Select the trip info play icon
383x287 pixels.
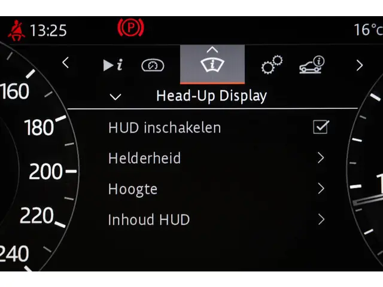point(113,65)
